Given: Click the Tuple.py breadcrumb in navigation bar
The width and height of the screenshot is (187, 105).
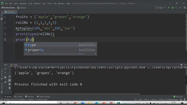Looking at the screenshot, I should pos(22,8).
